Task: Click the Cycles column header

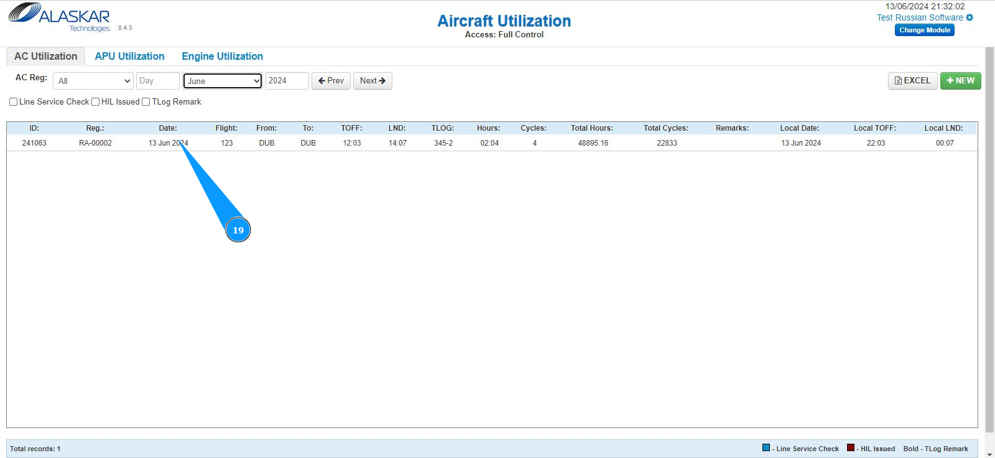Action: click(534, 128)
